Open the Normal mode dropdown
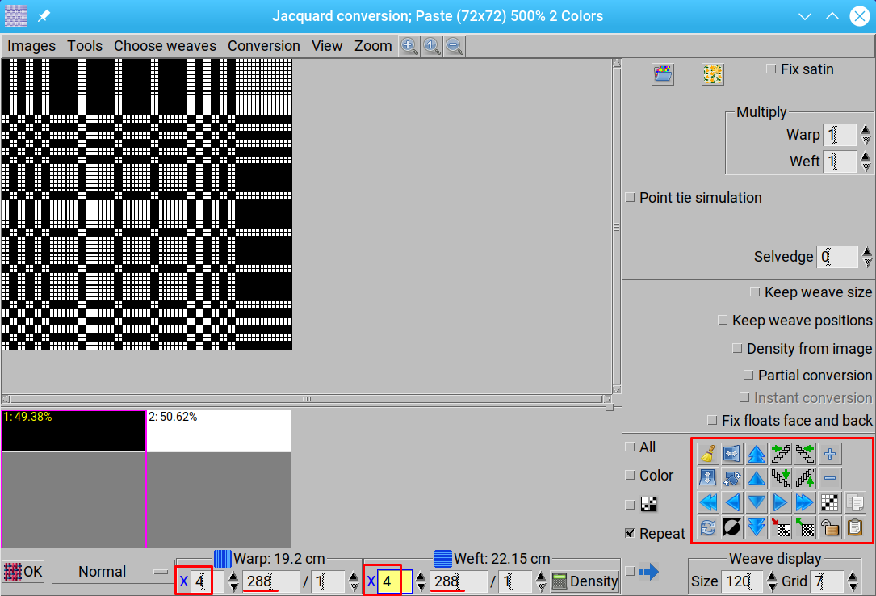The image size is (876, 596). [x=112, y=572]
